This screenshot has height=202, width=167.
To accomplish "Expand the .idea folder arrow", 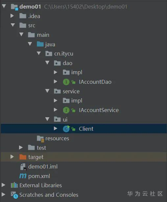I will [12, 16].
